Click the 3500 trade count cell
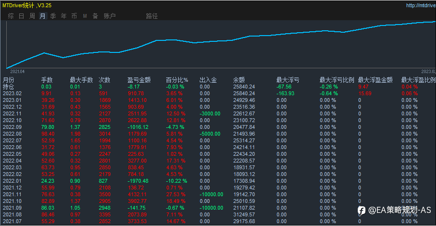 coord(105,194)
